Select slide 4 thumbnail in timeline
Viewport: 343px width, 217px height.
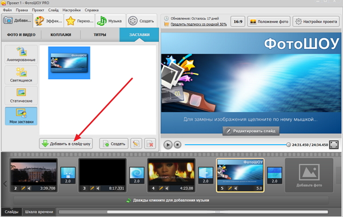tap(171, 175)
